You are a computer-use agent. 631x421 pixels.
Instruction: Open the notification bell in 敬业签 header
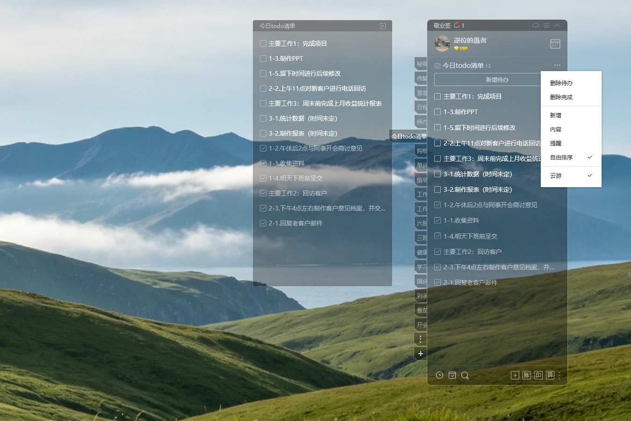457,25
